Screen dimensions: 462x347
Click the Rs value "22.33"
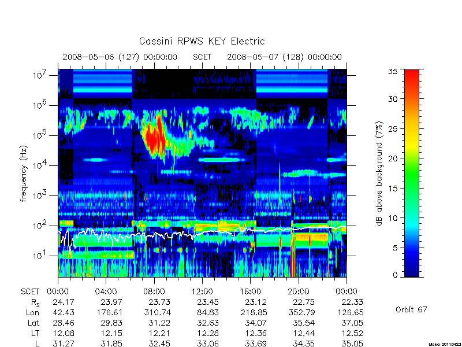352,302
